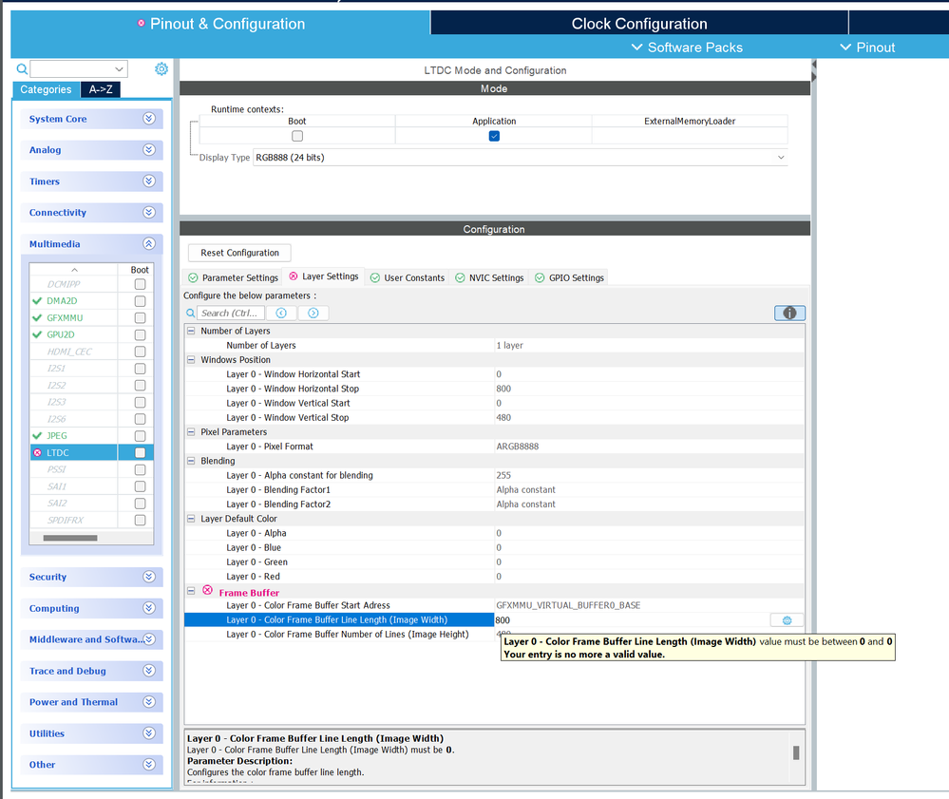
Task: Open the Parameter Settings tab
Action: tap(233, 277)
